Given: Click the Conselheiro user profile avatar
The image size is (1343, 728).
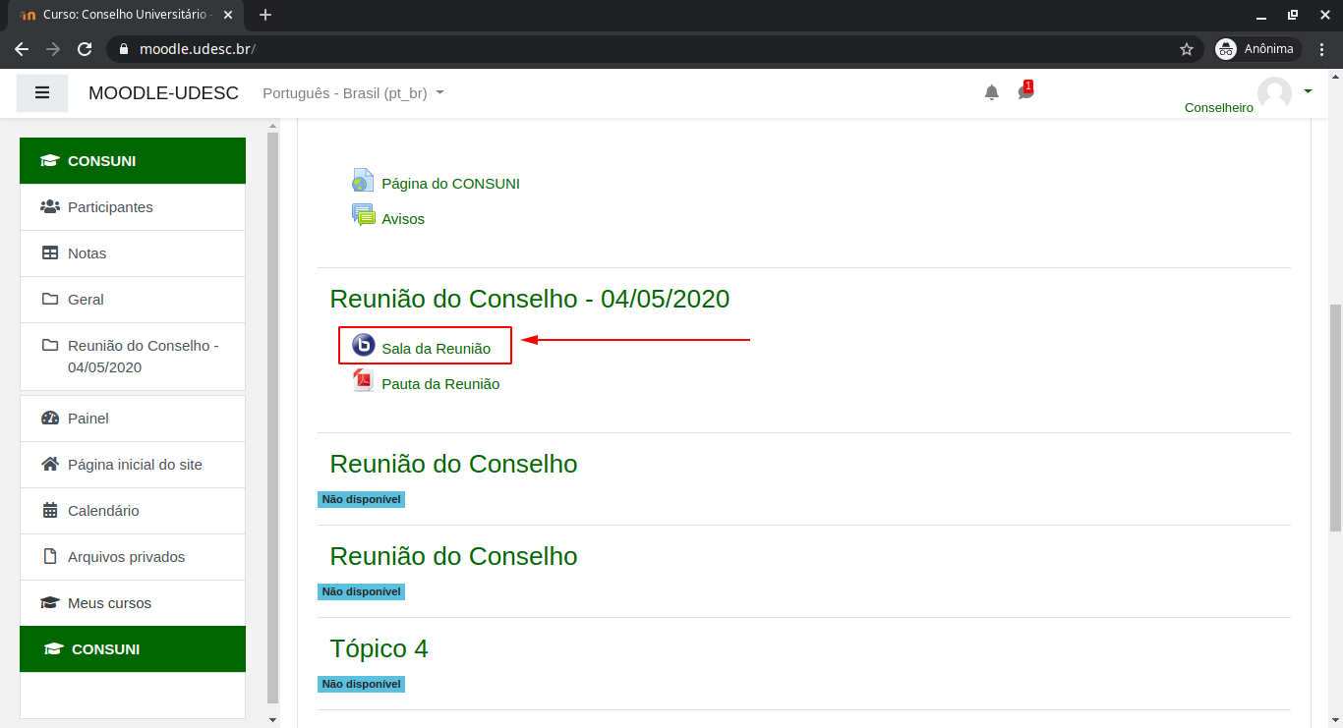Looking at the screenshot, I should tap(1274, 93).
